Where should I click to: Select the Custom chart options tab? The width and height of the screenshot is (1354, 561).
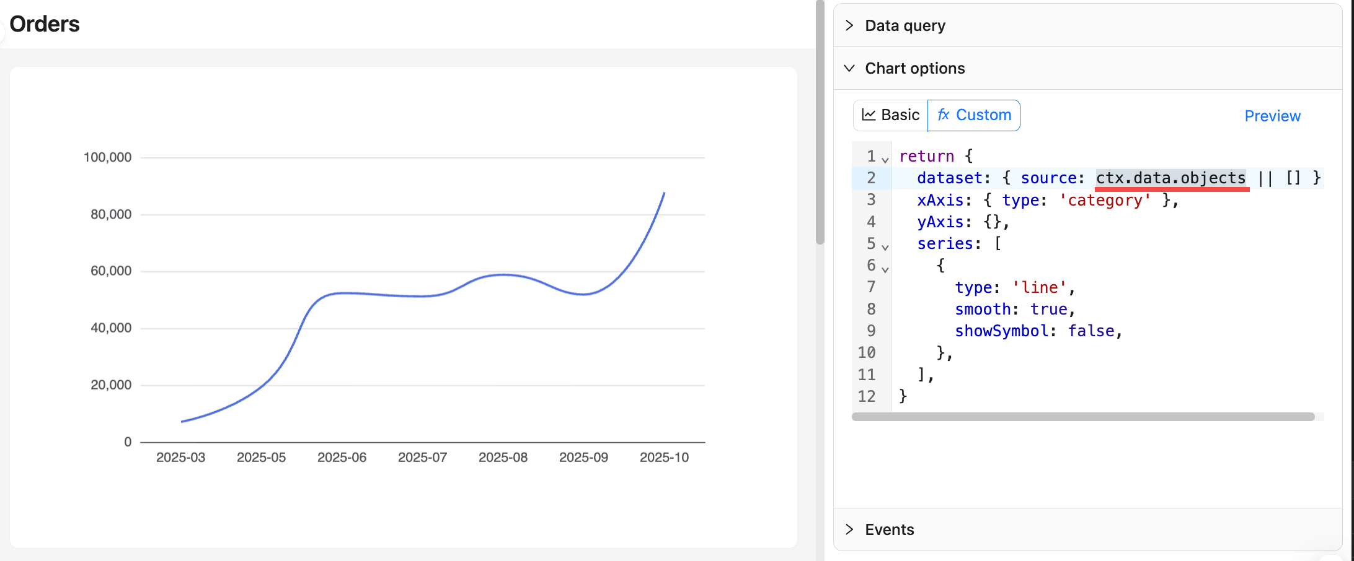[x=974, y=115]
